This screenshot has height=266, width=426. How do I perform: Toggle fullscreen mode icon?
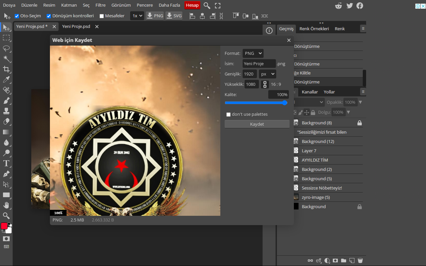click(x=218, y=5)
